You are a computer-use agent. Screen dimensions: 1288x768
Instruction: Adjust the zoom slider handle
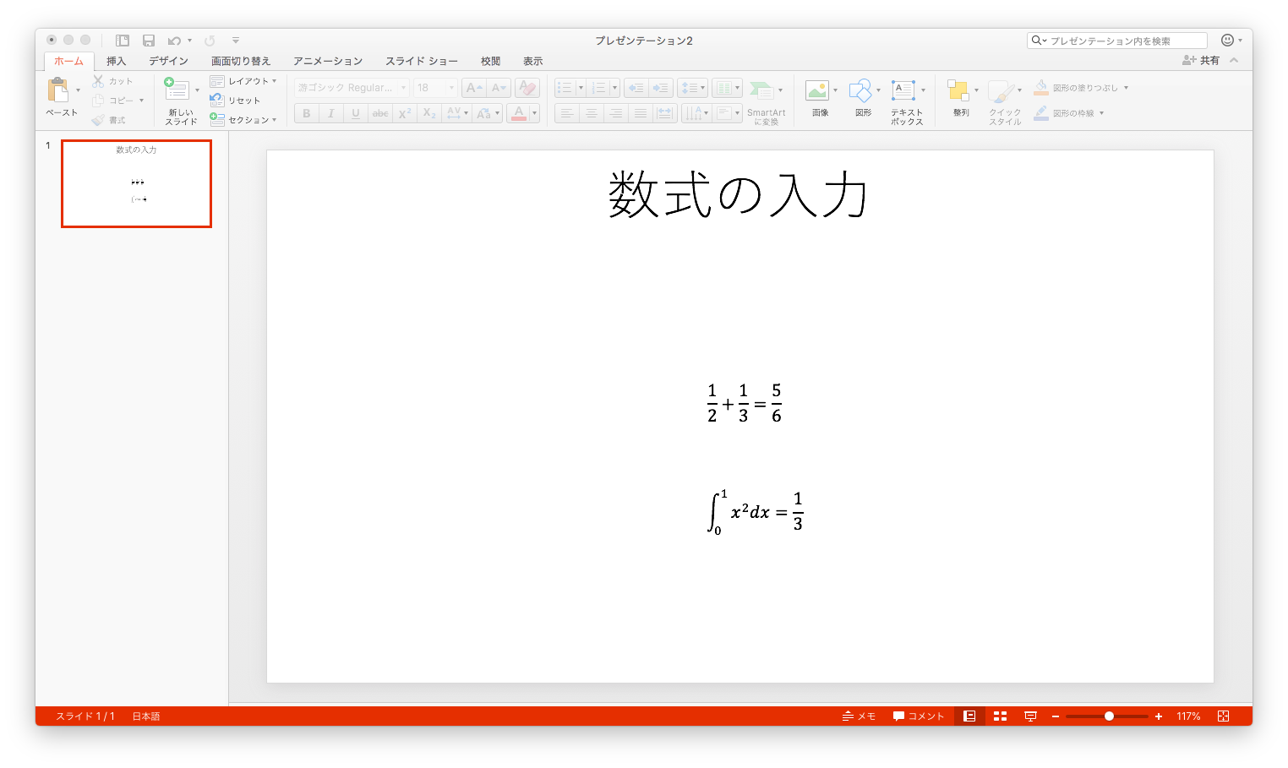click(1109, 716)
